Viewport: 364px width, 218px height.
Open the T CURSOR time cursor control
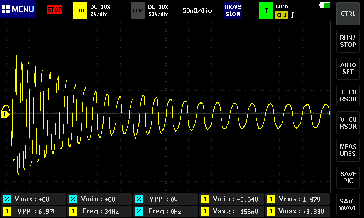(348, 96)
